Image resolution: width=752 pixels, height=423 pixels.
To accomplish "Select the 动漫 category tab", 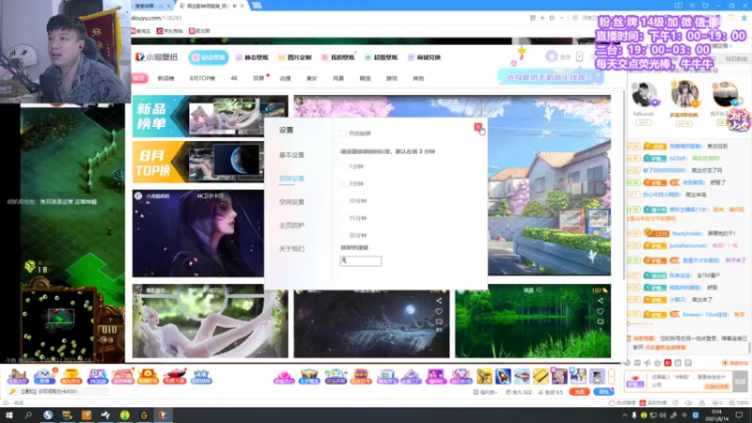I will tap(286, 78).
